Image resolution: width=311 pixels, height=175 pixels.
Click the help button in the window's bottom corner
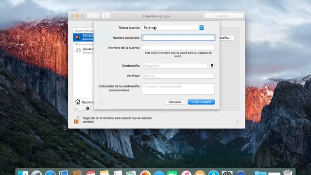pyautogui.click(x=237, y=121)
